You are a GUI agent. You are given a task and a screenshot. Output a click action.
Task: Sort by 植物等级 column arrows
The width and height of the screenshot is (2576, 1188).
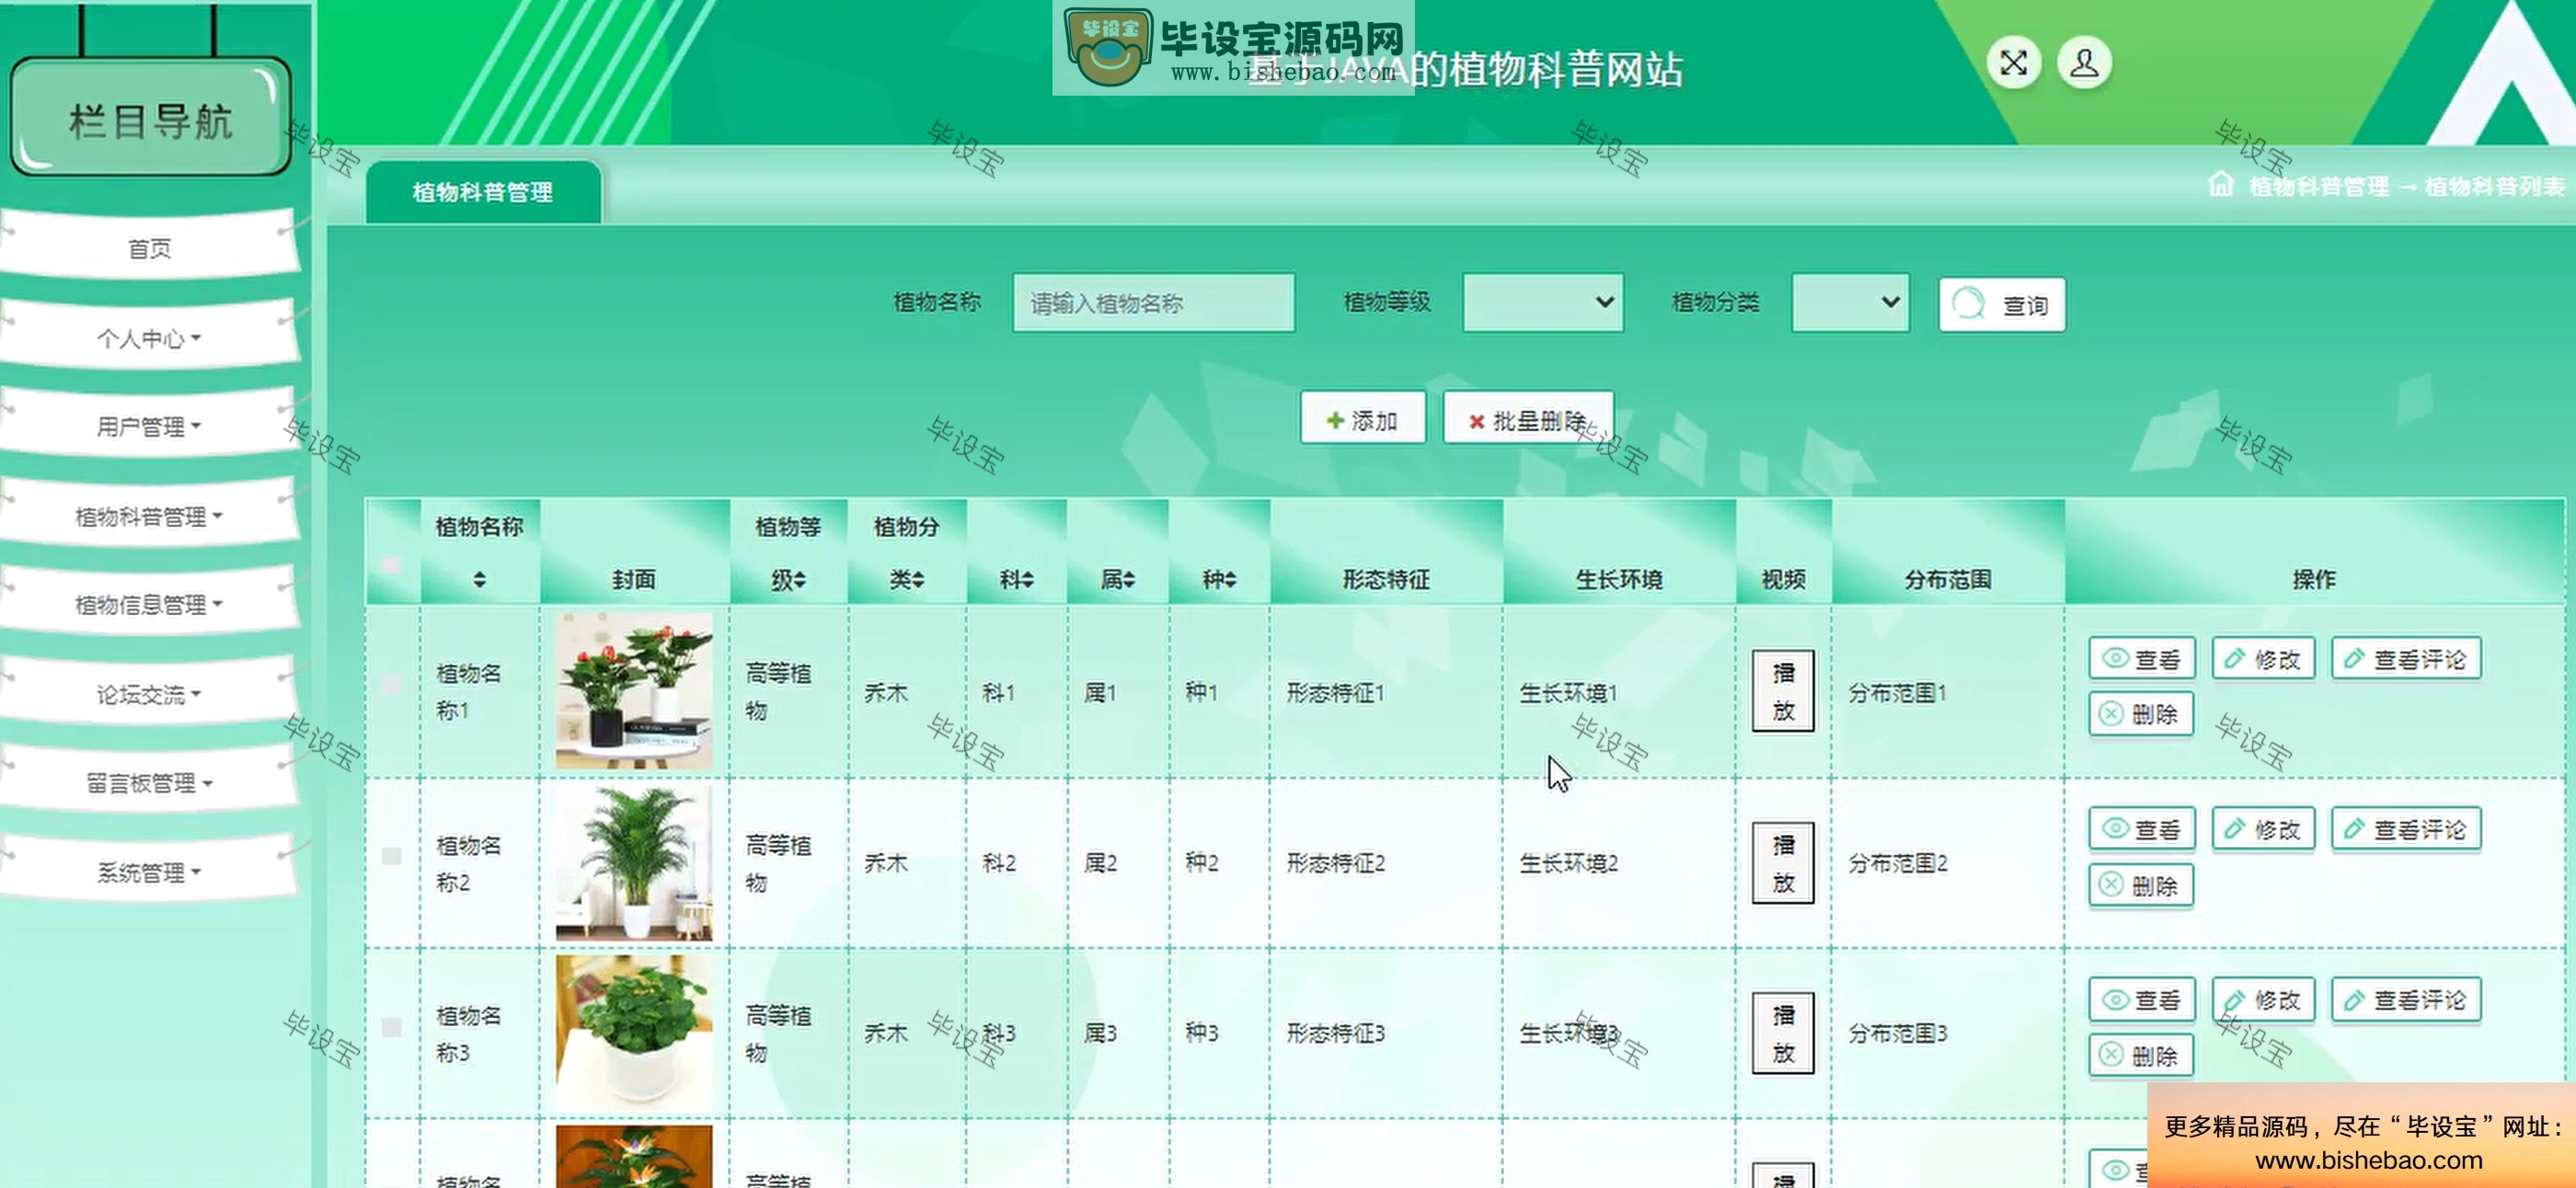801,580
